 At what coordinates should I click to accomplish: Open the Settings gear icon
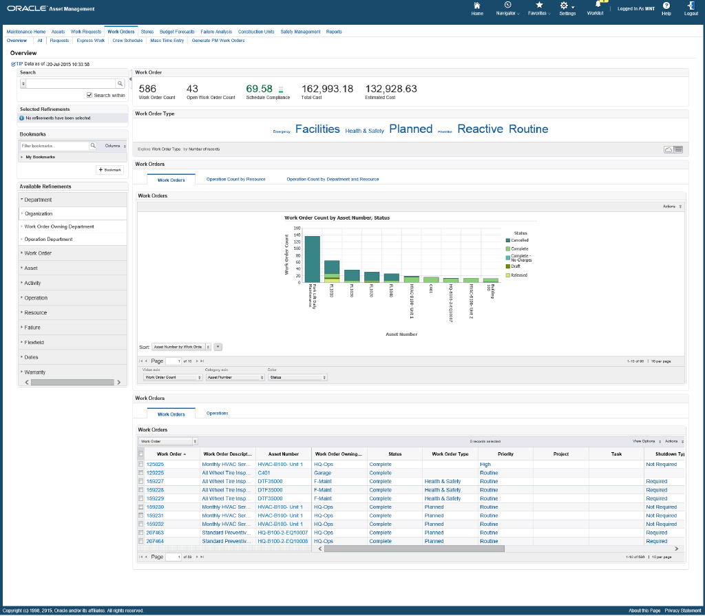click(564, 6)
